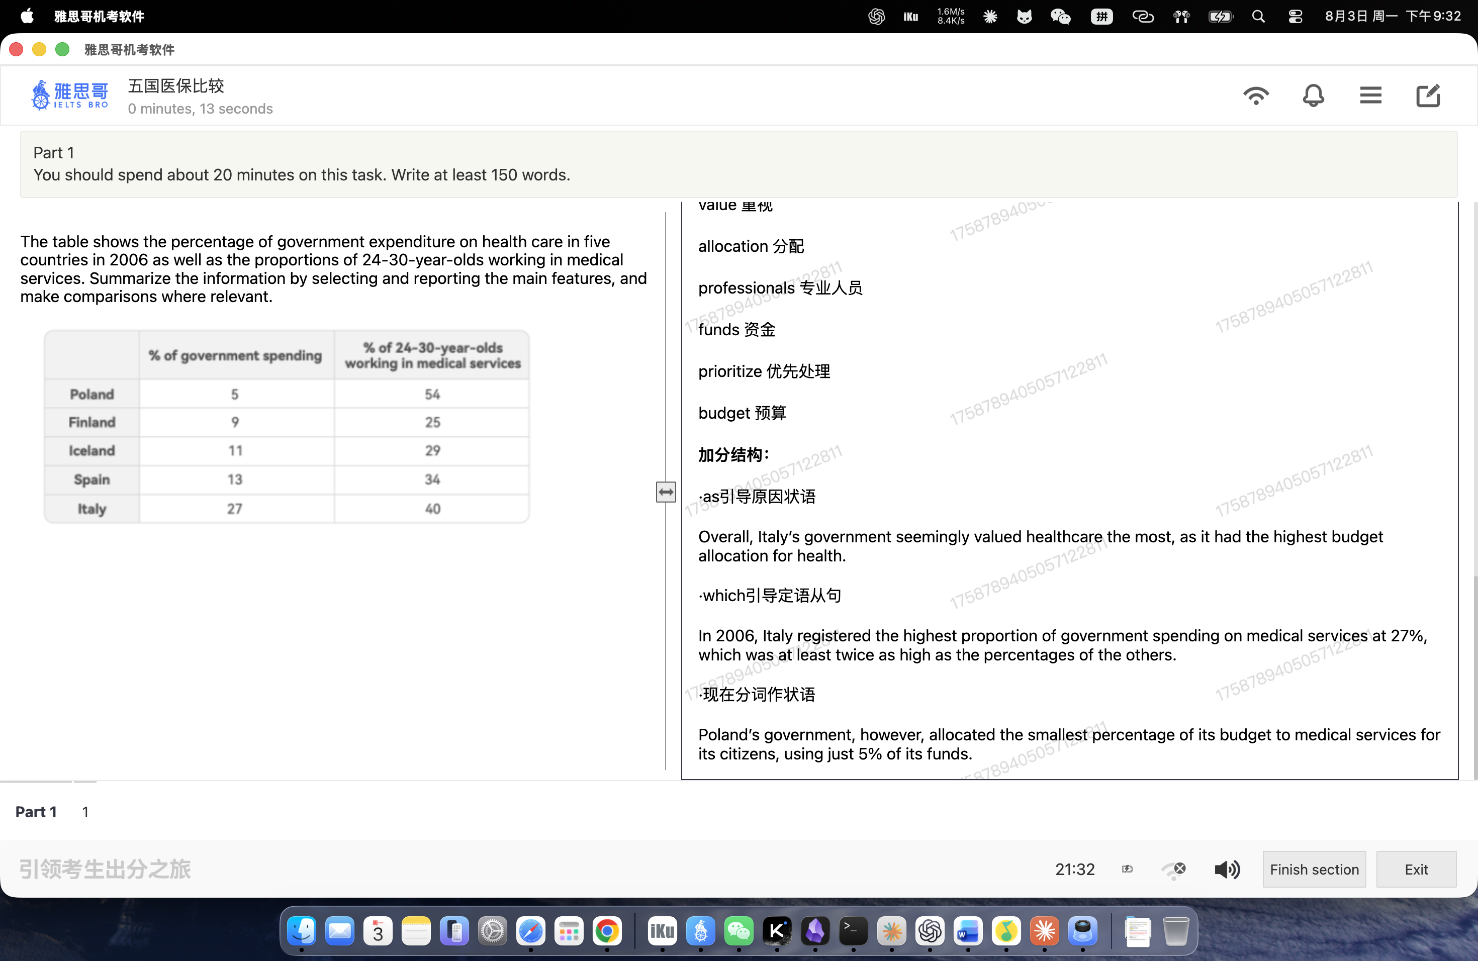Viewport: 1478px width, 961px height.
Task: Open Calendar from the Dock
Action: pos(378,930)
